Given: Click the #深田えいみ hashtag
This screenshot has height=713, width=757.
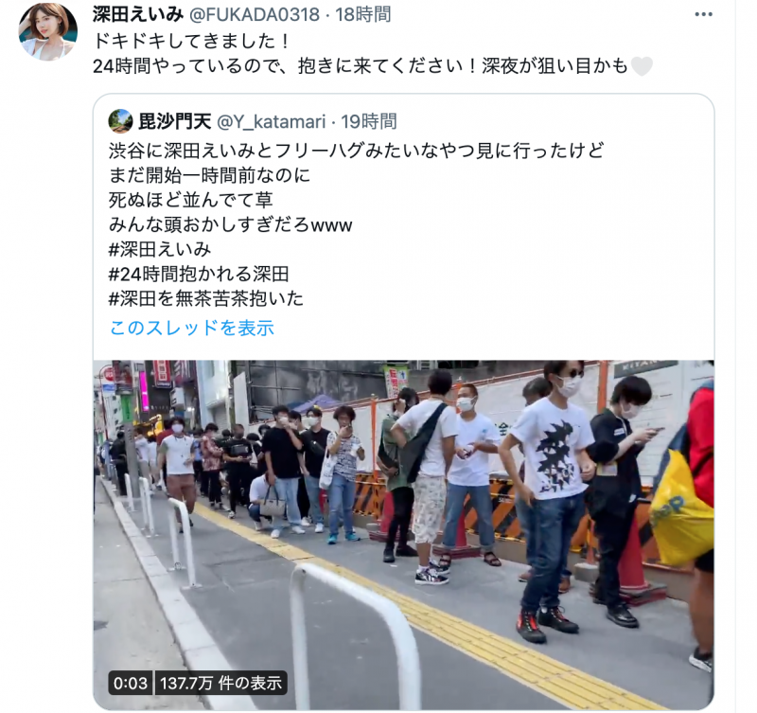Looking at the screenshot, I should (x=160, y=249).
